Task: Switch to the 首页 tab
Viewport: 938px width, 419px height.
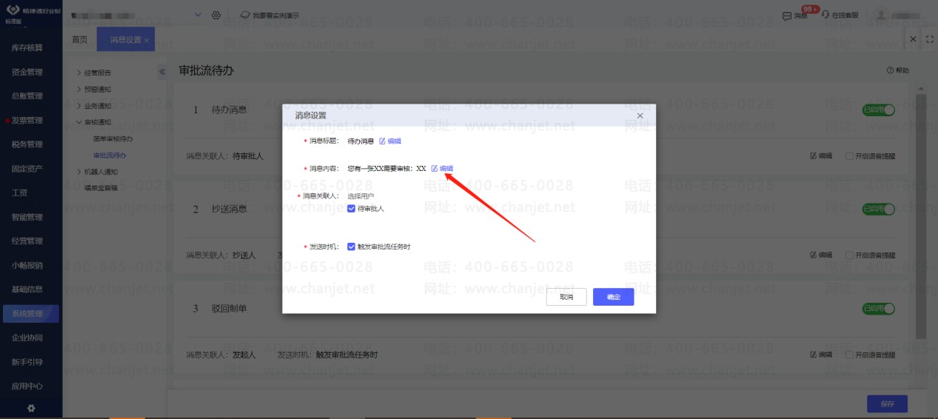Action: 80,39
